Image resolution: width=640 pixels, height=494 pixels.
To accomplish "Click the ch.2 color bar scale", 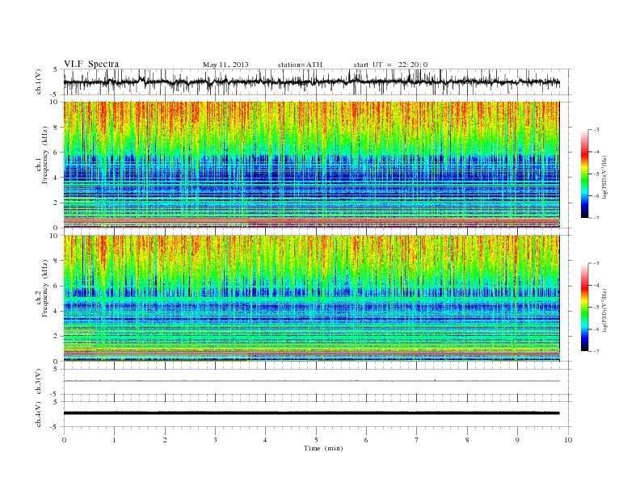I will coord(584,308).
